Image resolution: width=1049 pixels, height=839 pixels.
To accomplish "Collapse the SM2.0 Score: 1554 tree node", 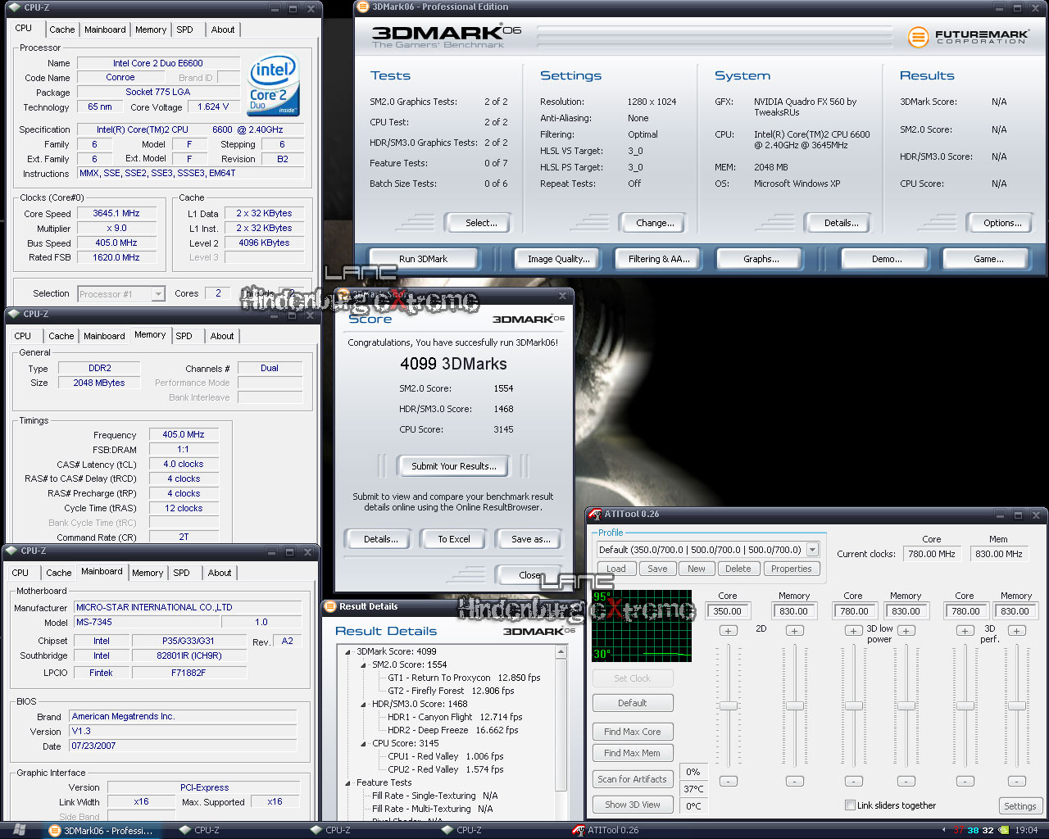I will 364,665.
